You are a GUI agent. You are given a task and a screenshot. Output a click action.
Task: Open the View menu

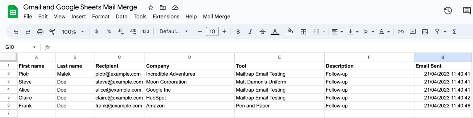click(60, 16)
